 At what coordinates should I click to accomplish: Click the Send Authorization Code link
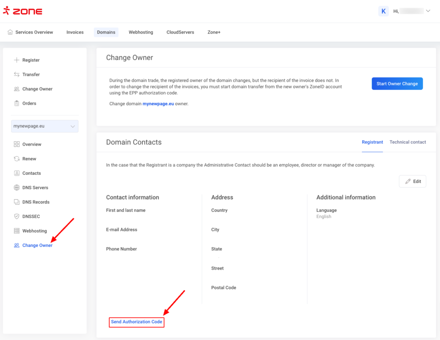137,322
